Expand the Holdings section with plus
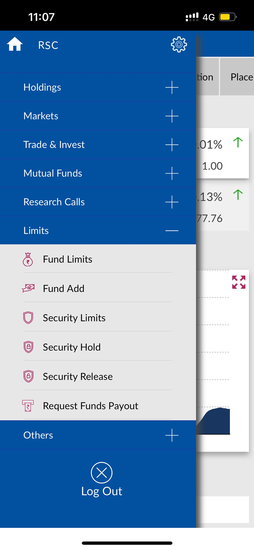Viewport: 254px width, 550px height. point(172,87)
